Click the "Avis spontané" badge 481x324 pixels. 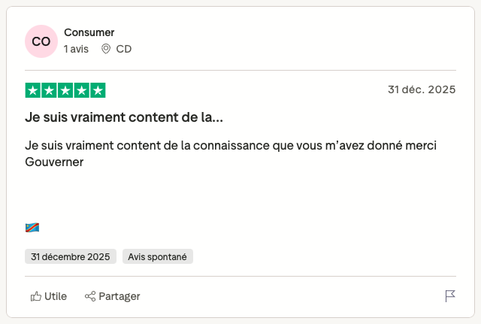point(158,256)
